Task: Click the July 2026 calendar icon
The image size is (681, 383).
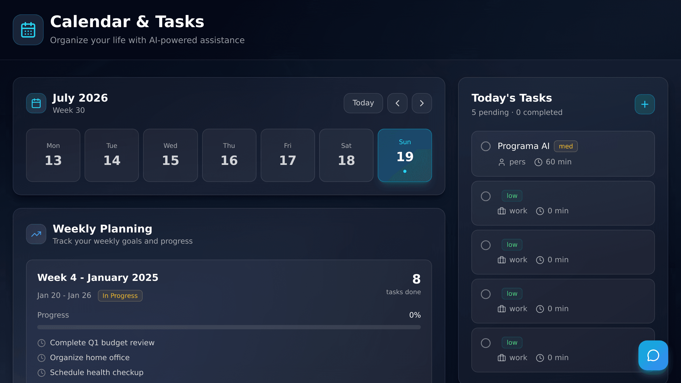Action: coord(36,103)
